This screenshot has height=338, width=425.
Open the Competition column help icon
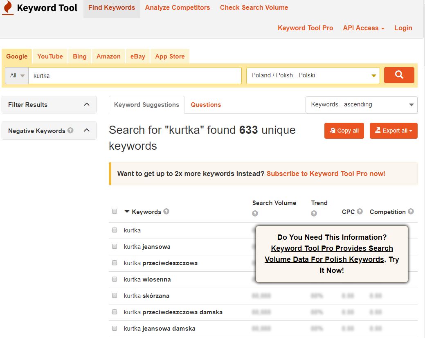click(411, 211)
